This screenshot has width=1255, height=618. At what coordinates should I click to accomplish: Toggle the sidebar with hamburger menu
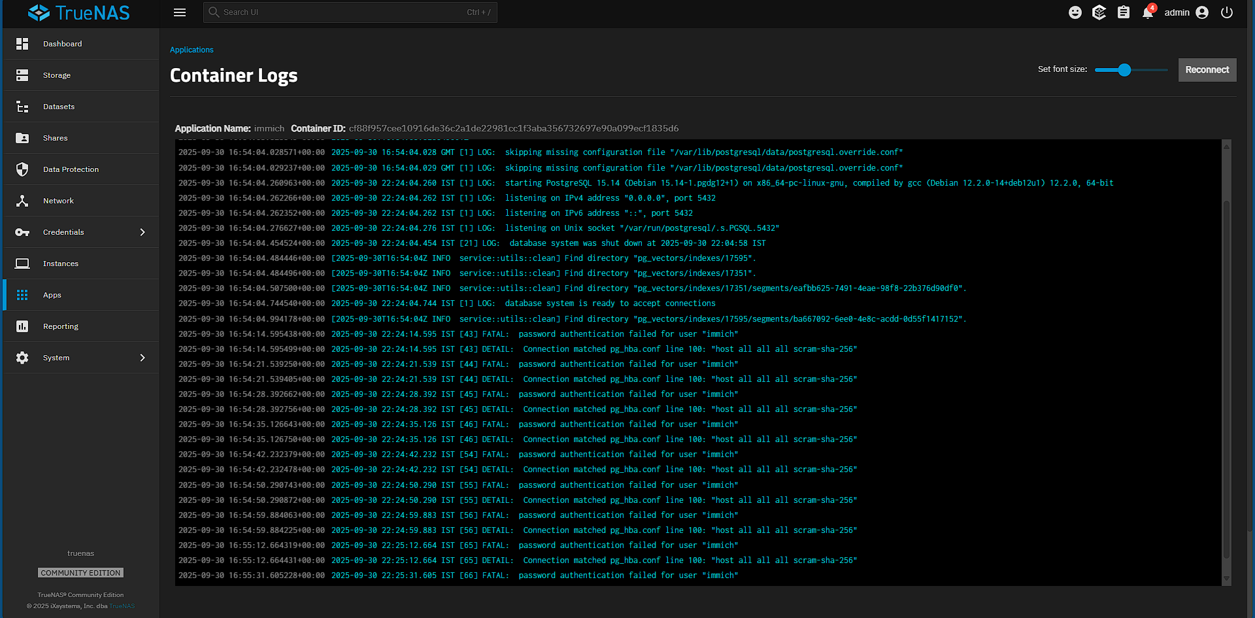(180, 12)
